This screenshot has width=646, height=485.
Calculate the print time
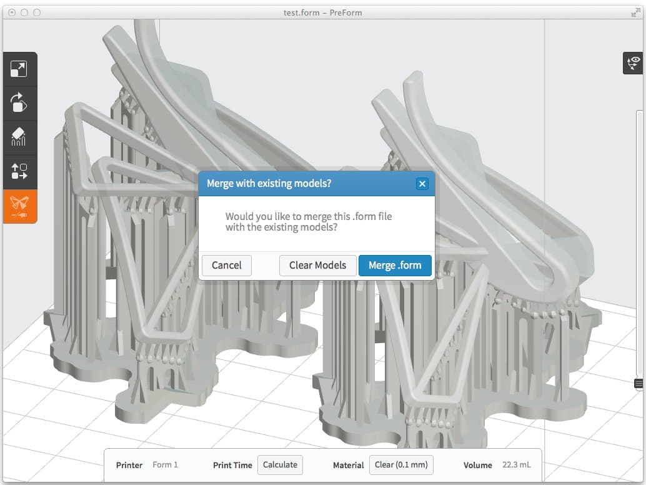tap(280, 464)
